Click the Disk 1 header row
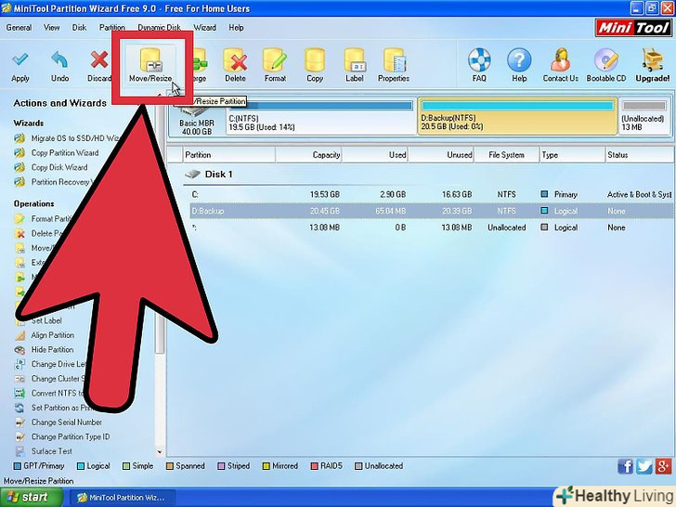Image resolution: width=676 pixels, height=507 pixels. (x=429, y=175)
